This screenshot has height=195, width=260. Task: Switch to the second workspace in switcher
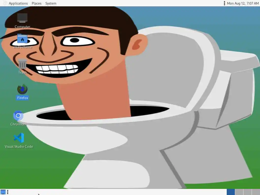239,192
